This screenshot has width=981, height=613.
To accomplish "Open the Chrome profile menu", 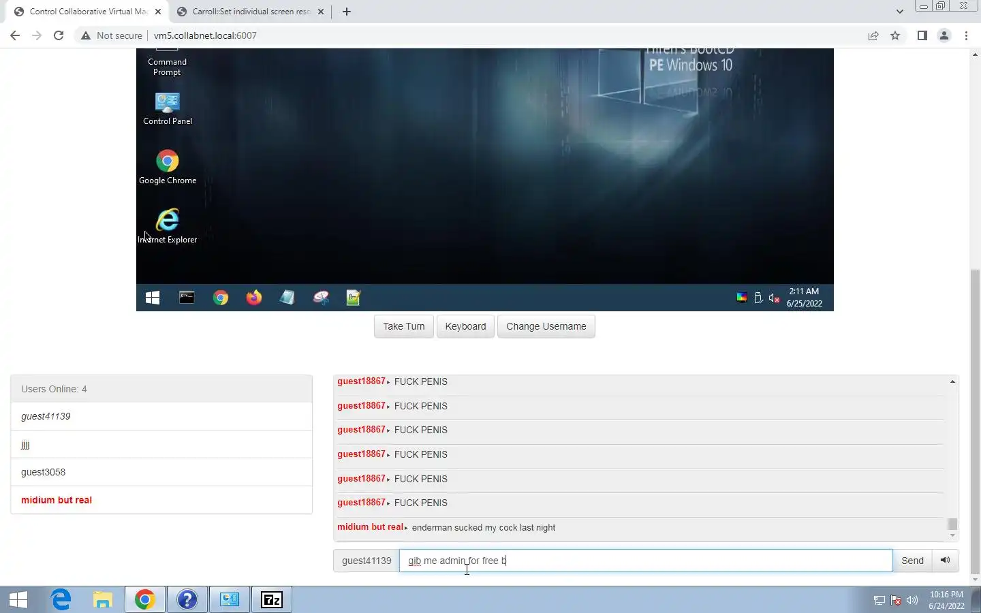I will coord(944,35).
